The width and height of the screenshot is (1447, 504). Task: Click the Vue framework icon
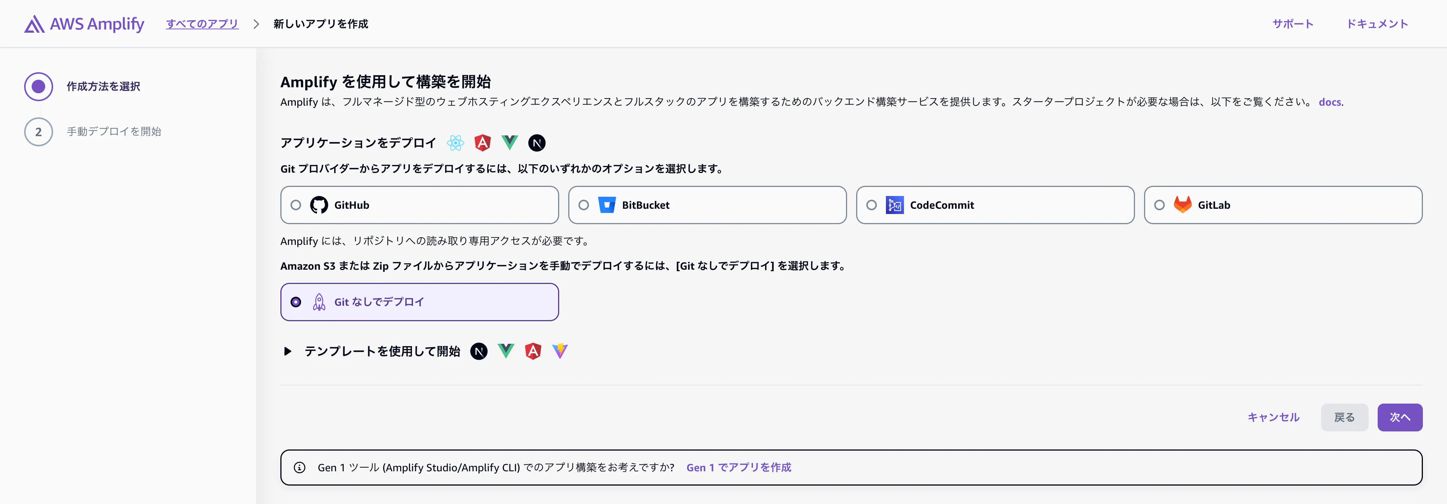509,143
